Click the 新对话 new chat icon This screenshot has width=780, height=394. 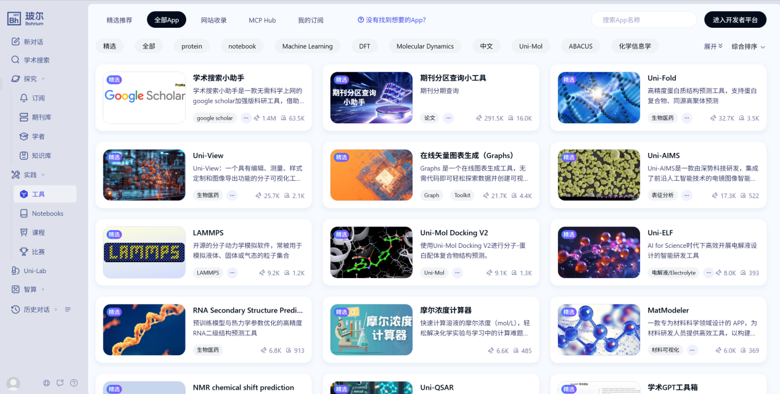16,42
